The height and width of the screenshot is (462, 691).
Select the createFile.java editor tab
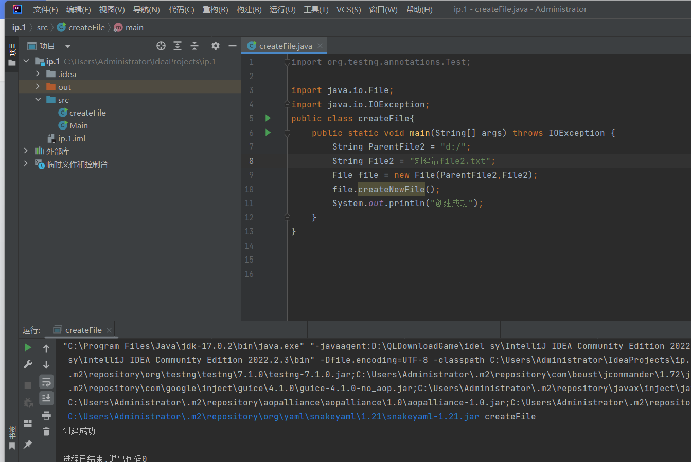click(285, 46)
